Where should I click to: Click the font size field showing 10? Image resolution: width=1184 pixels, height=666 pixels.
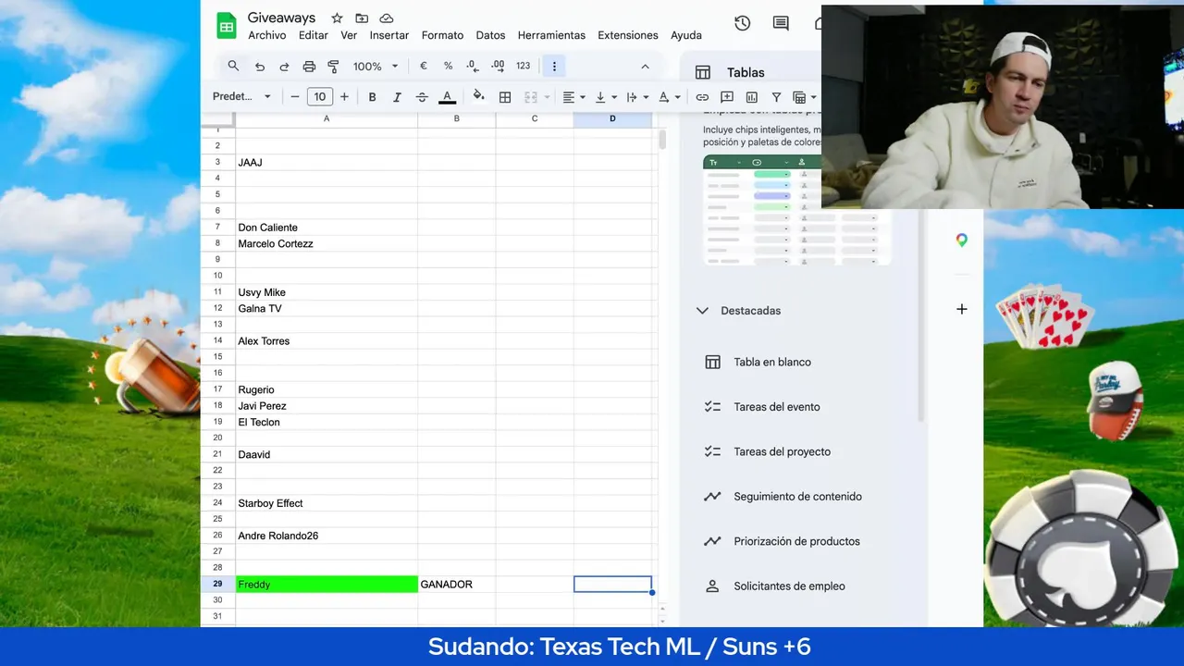tap(319, 96)
